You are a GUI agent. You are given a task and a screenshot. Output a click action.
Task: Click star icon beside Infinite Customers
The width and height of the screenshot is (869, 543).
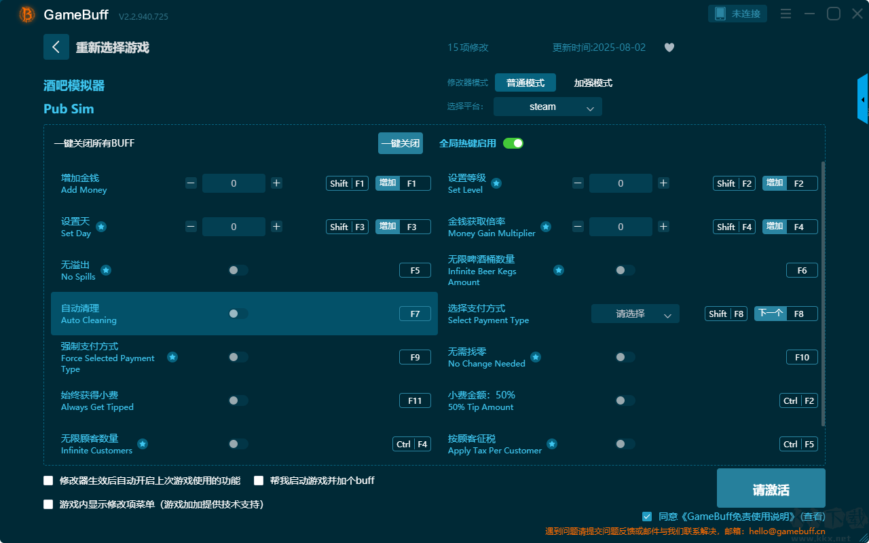pyautogui.click(x=143, y=444)
